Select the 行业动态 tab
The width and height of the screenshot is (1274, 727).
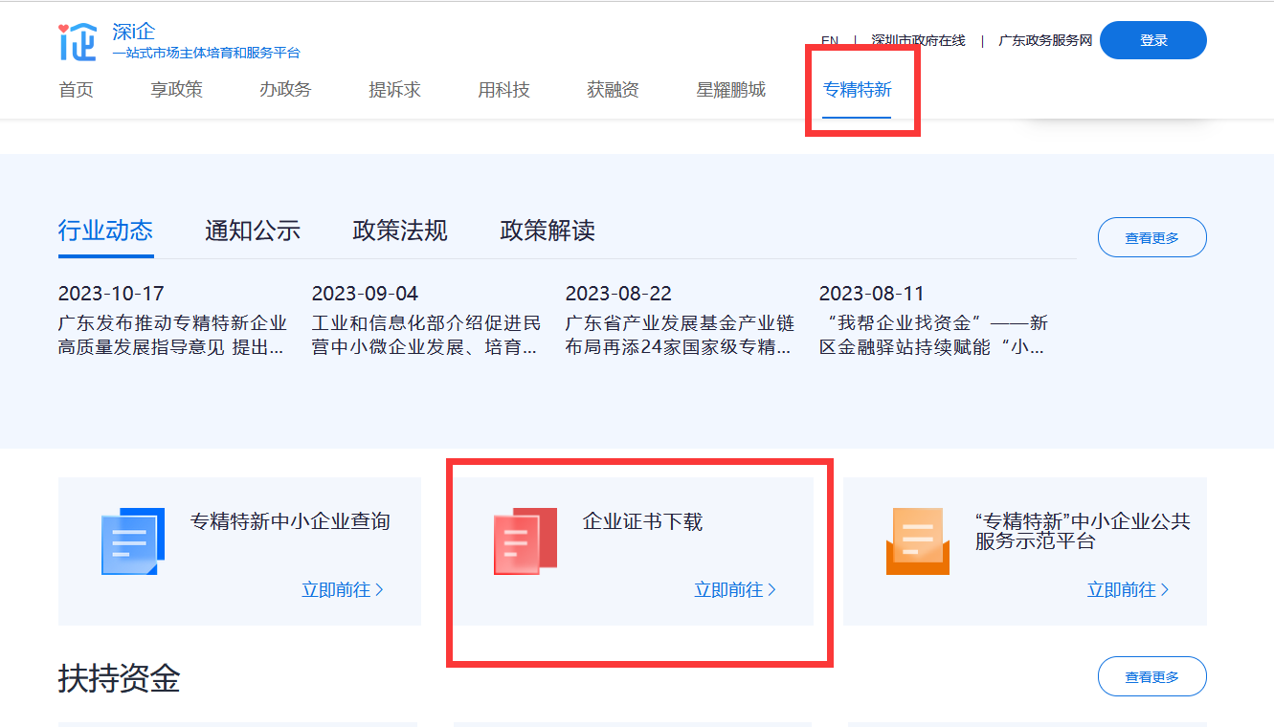pyautogui.click(x=105, y=231)
